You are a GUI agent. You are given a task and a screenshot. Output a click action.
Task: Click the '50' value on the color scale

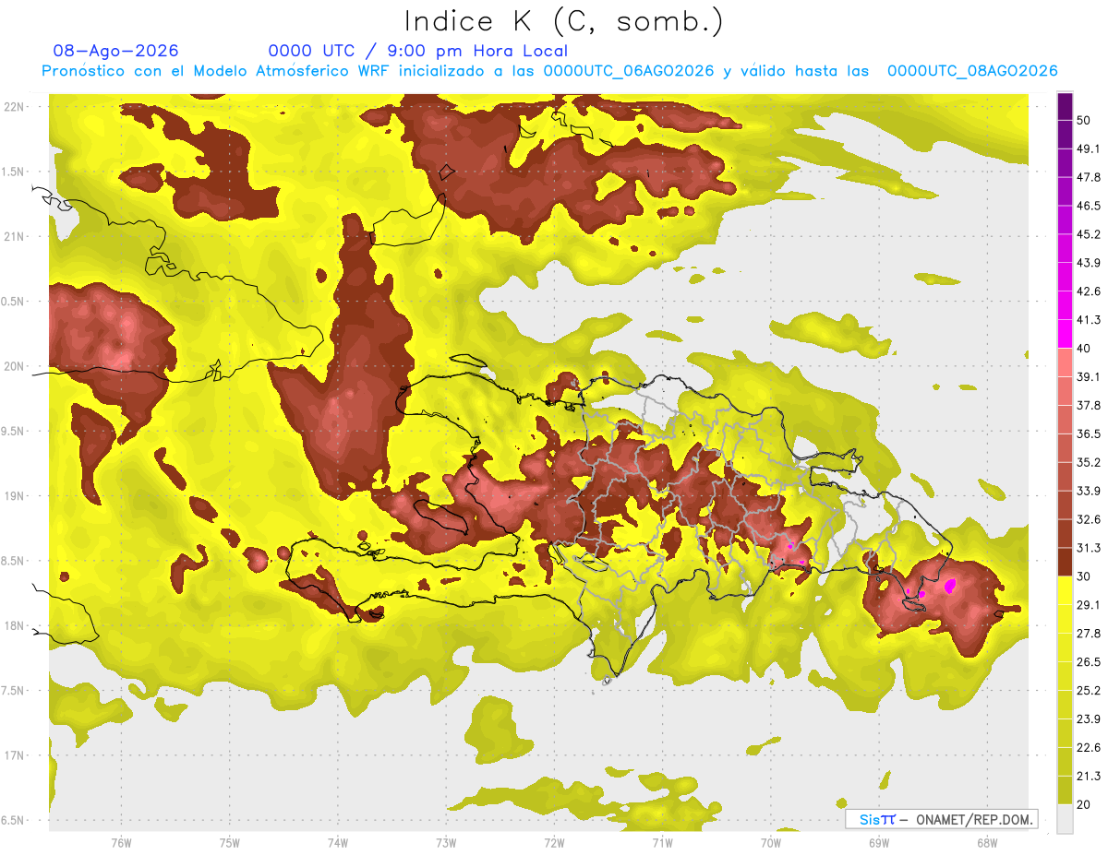(1084, 120)
